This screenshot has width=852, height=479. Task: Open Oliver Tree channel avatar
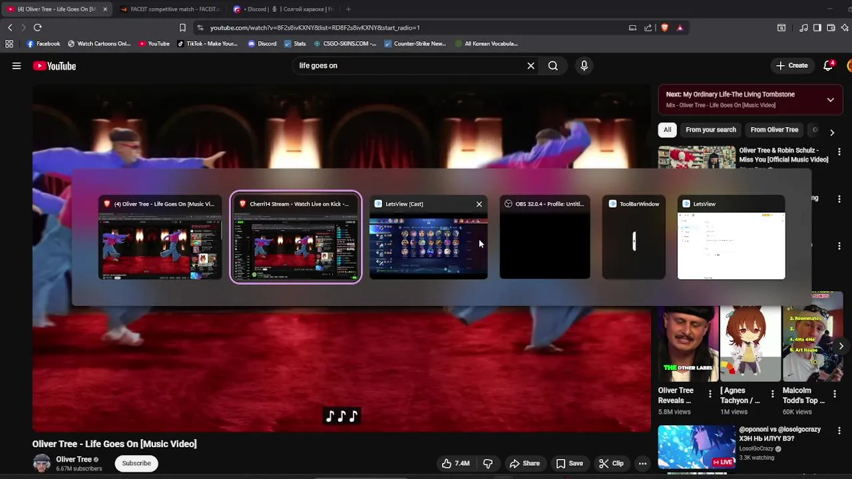click(x=41, y=464)
